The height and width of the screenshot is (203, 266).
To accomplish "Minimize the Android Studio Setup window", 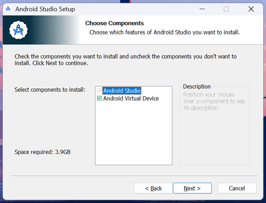I will (x=202, y=9).
